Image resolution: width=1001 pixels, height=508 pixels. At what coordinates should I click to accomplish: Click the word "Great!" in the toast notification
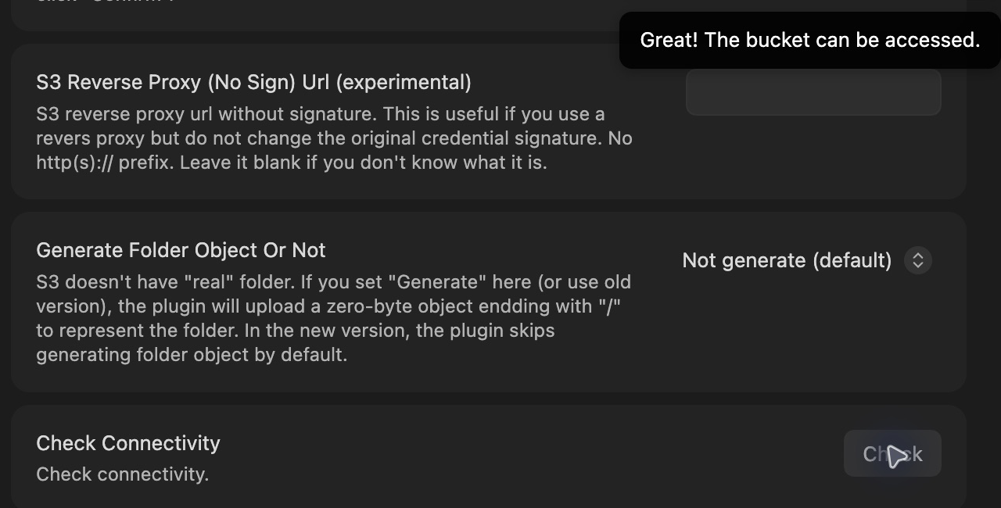tap(669, 40)
